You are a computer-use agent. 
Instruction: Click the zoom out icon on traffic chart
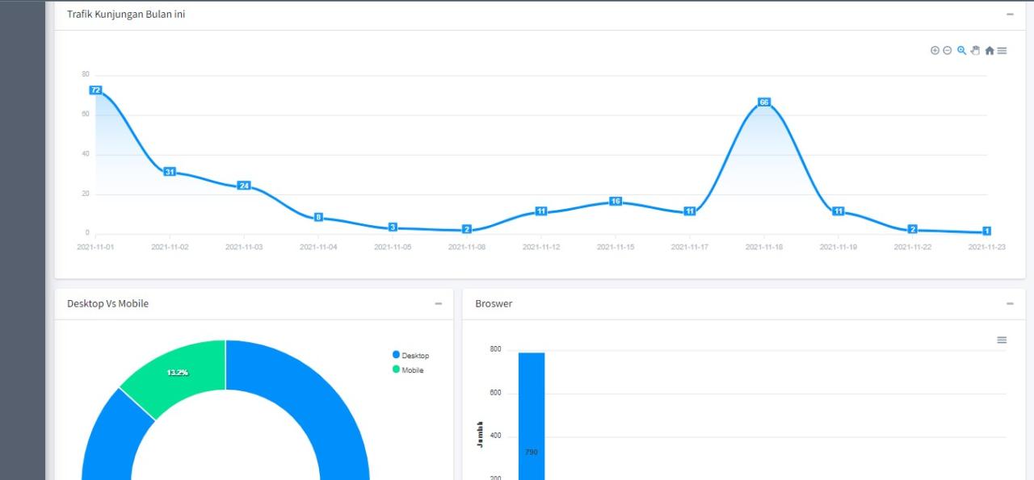(x=948, y=50)
